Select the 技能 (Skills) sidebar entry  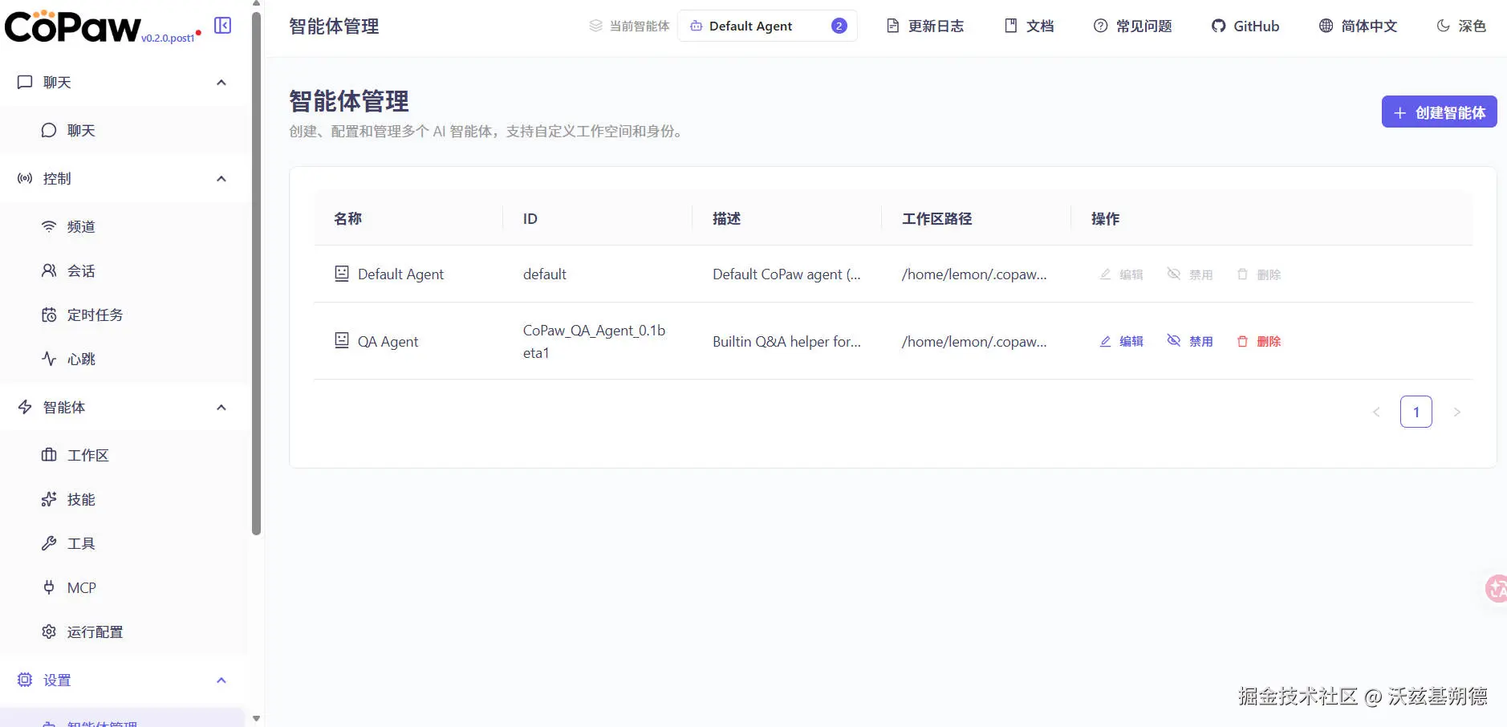pos(79,499)
